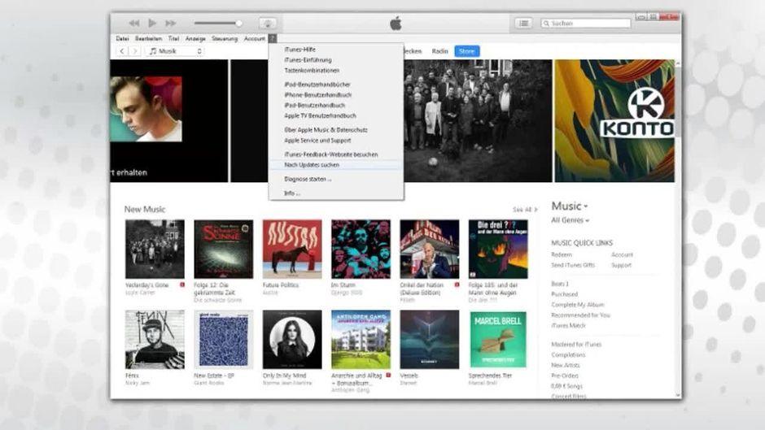
Task: Click the fast-forward next track button
Action: click(170, 23)
